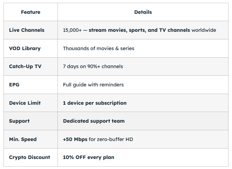Viewport: 232px width, 169px height.
Task: Select the Min. Speed label
Action: pos(23,139)
